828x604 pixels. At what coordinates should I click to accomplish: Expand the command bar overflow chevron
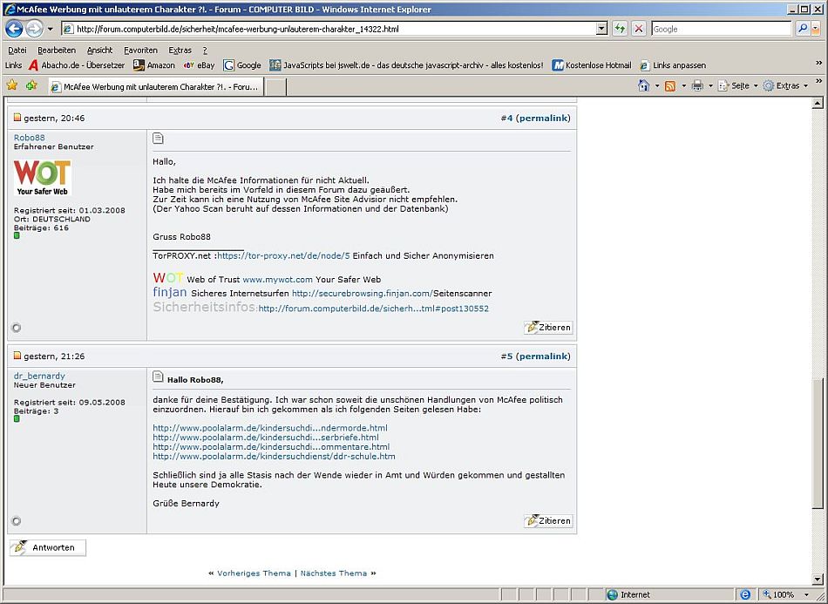819,82
